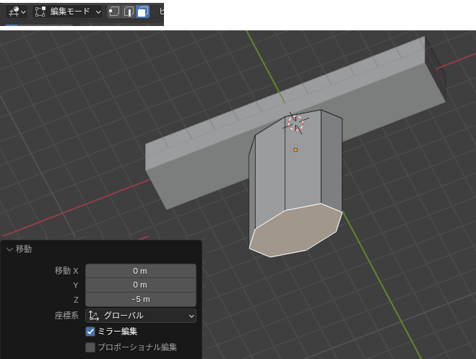The image size is (476, 359).
Task: Click the orange origin point dot
Action: [x=295, y=150]
